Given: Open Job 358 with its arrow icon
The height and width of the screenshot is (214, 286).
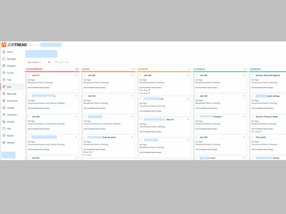Looking at the screenshot, I should coord(244,75).
